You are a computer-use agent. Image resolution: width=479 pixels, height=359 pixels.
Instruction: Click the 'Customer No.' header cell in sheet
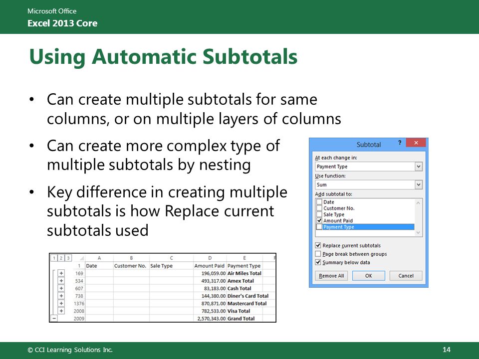(x=131, y=266)
